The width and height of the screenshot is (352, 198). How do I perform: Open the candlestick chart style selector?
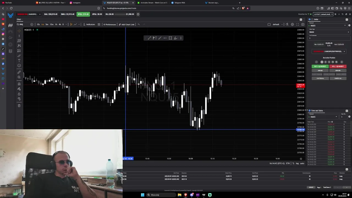coord(71,24)
